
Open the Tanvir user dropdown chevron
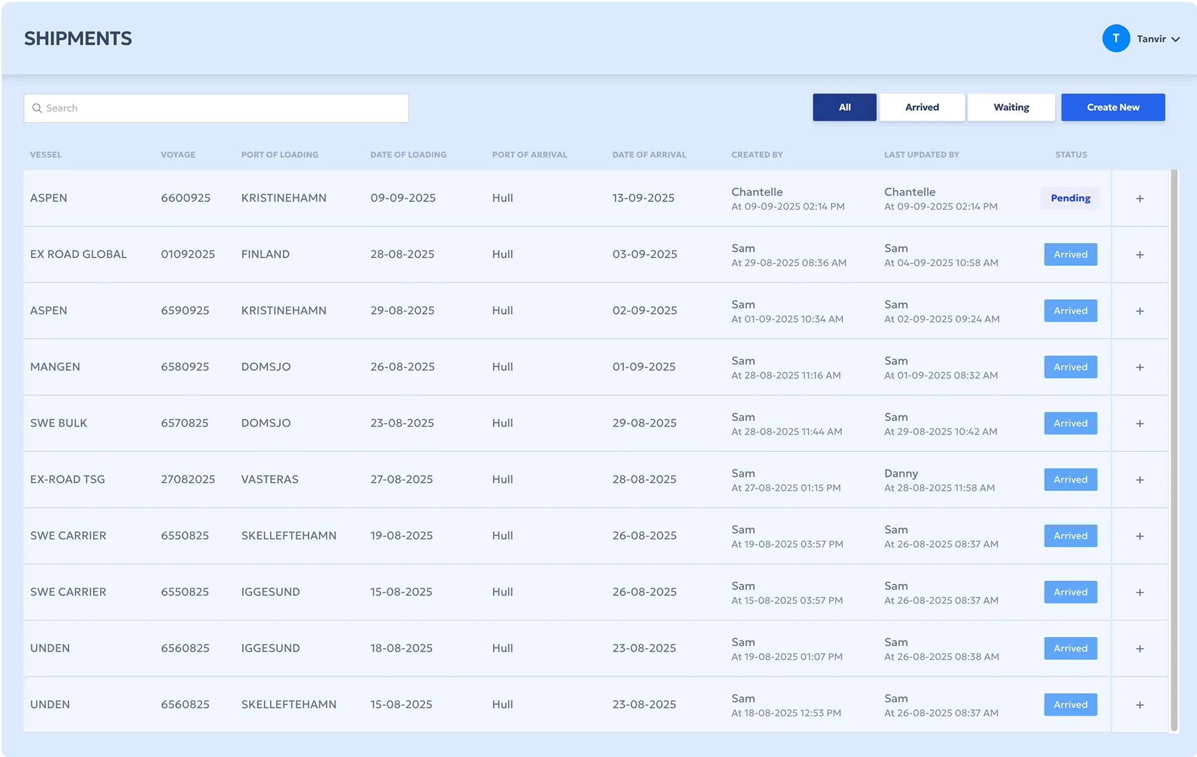pos(1175,39)
